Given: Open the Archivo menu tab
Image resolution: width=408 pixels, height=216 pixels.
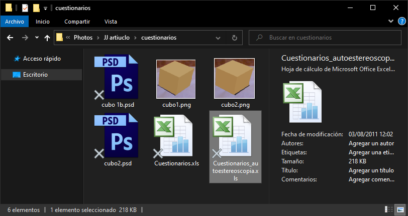Looking at the screenshot, I should click(x=15, y=22).
